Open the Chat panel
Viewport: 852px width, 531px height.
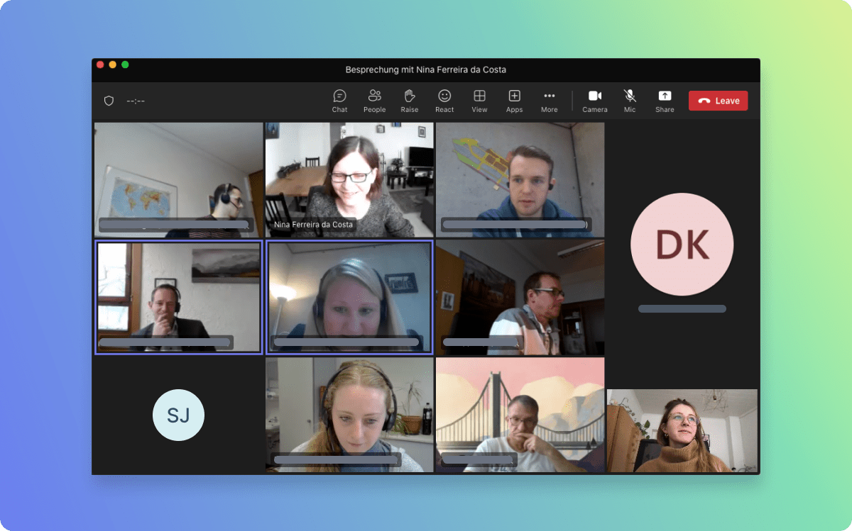(339, 101)
